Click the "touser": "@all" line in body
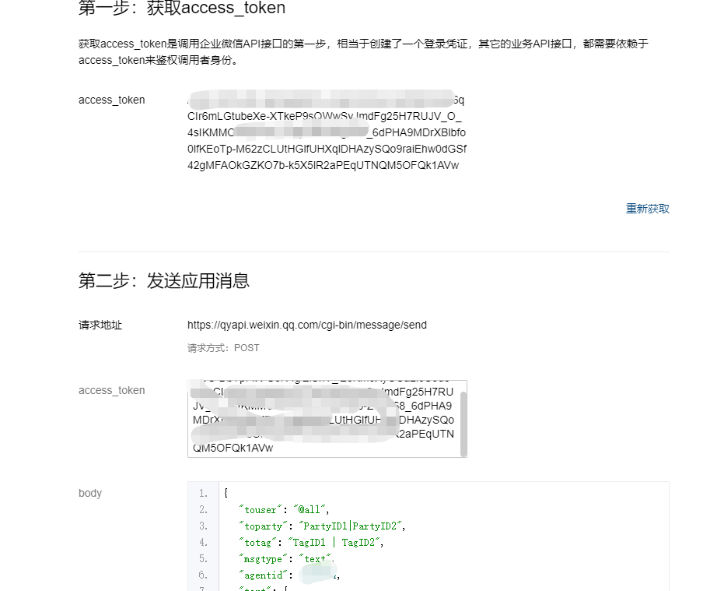 click(284, 509)
